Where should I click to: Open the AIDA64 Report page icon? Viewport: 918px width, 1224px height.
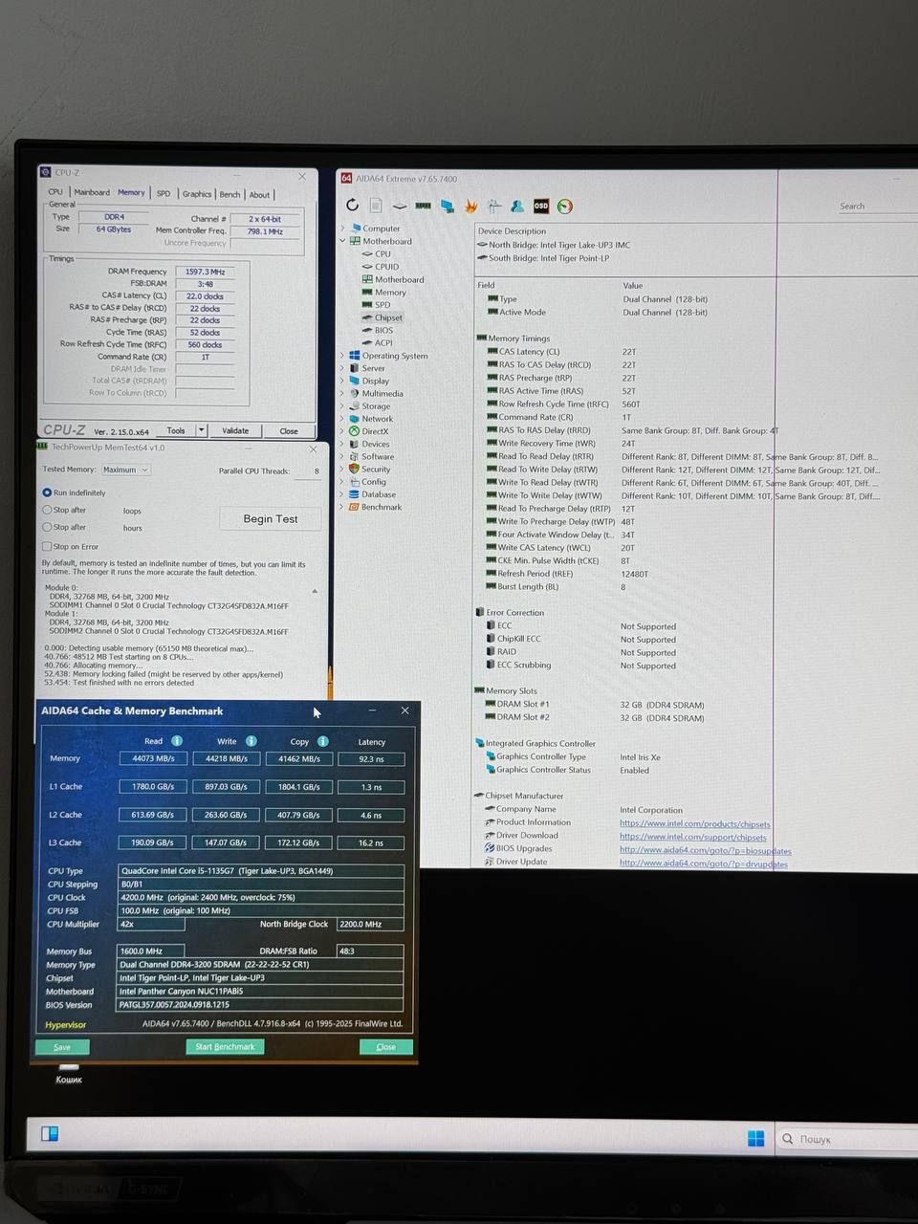point(376,206)
